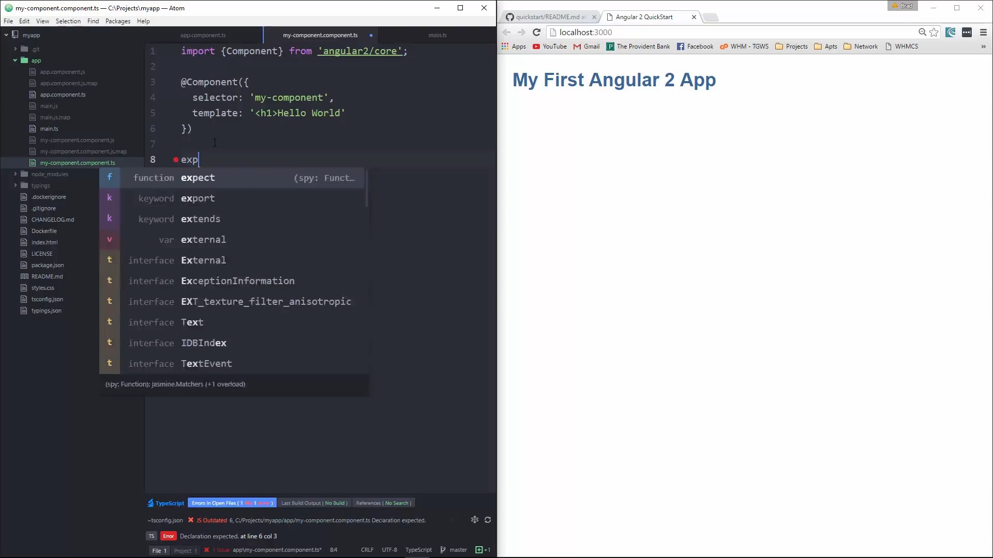Open Chrome hamburger menu
This screenshot has width=993, height=558.
pyautogui.click(x=983, y=32)
